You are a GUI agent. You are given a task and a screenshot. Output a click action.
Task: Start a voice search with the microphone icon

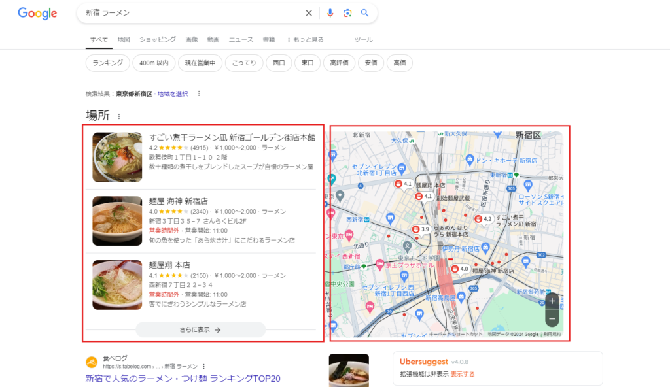(330, 12)
